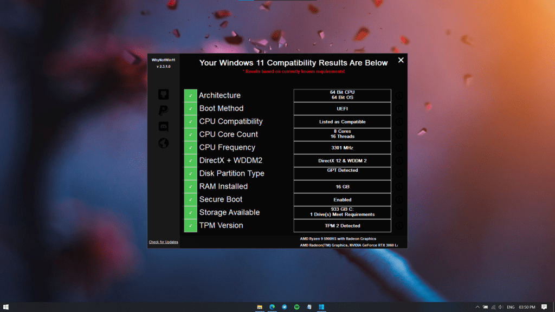Click the volume speaker icon in the tray

[501, 307]
